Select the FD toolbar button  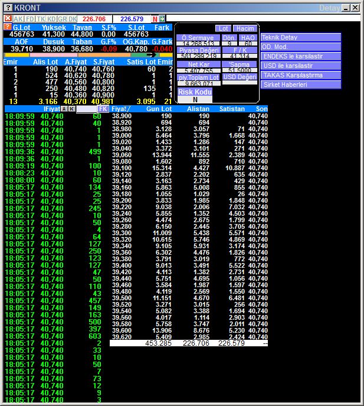29,19
